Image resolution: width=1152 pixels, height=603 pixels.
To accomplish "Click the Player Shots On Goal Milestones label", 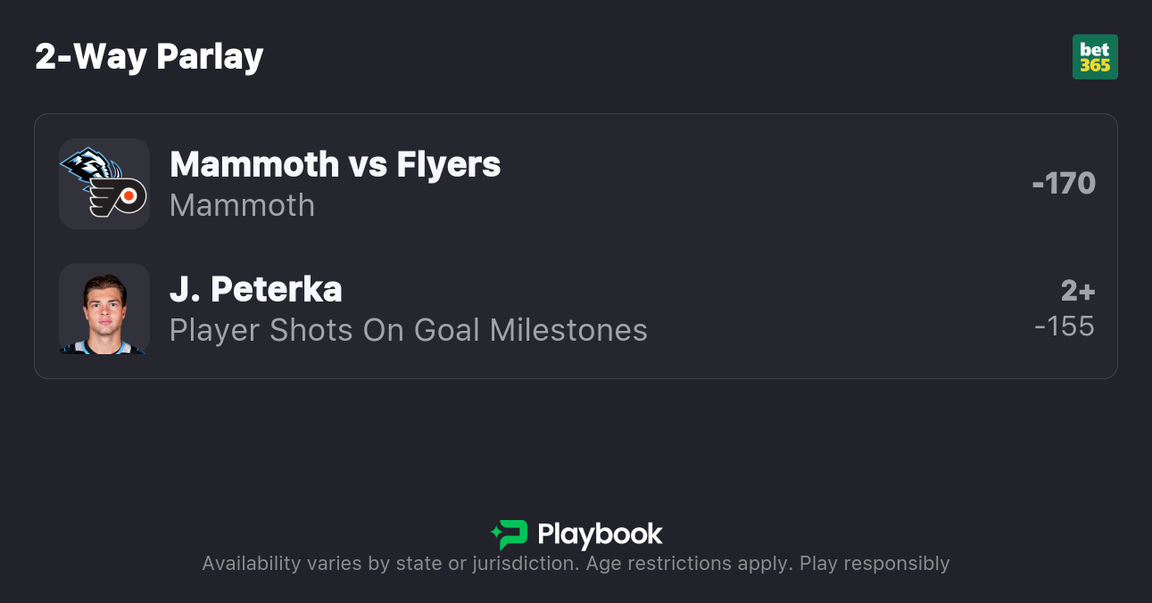I will click(408, 330).
